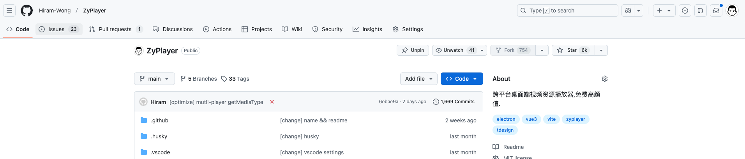Open the create new plus menu
This screenshot has height=159, width=745.
pyautogui.click(x=664, y=11)
